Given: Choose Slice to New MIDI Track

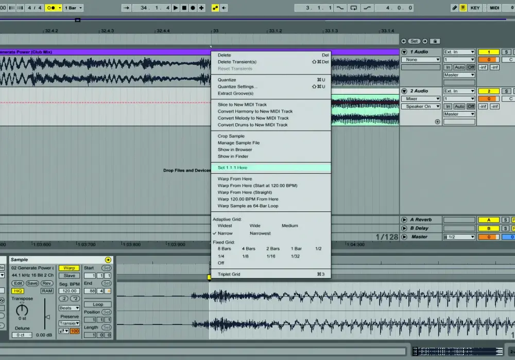Looking at the screenshot, I should click(x=271, y=104).
